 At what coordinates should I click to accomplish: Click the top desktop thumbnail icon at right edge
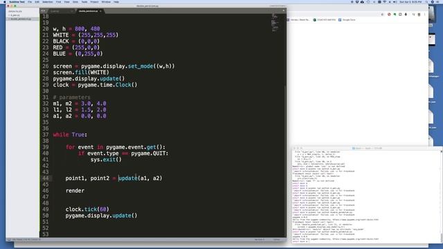tap(432, 14)
